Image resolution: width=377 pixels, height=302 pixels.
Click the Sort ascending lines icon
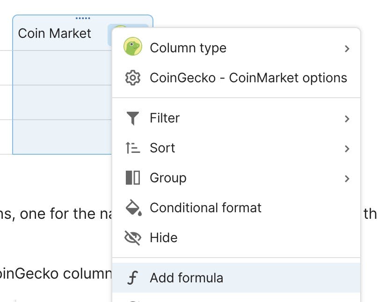pyautogui.click(x=133, y=148)
